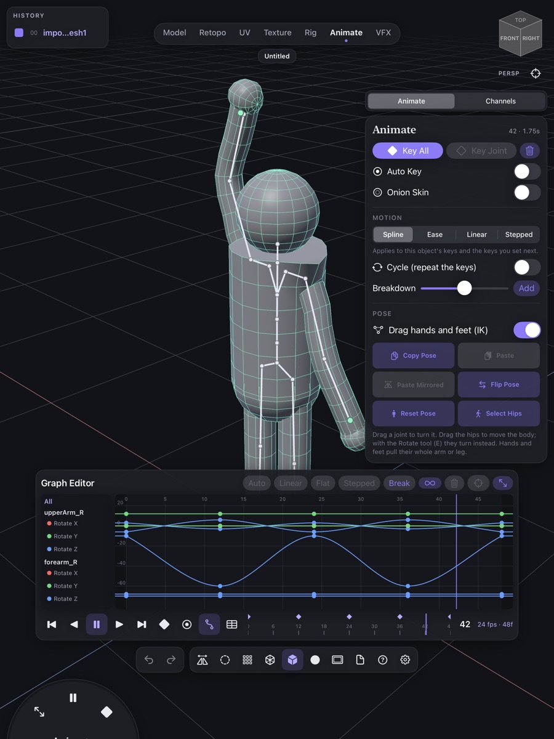Click the Flip Pose button
The image size is (554, 739).
point(499,384)
